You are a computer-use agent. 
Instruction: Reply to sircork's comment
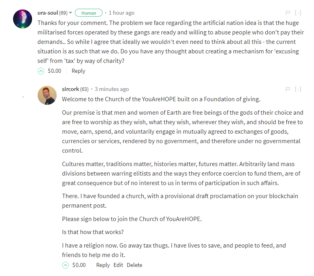coord(103,265)
